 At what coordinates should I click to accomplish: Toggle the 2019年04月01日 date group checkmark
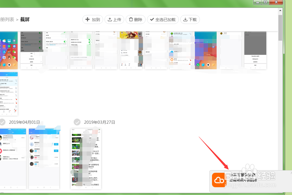[2, 122]
